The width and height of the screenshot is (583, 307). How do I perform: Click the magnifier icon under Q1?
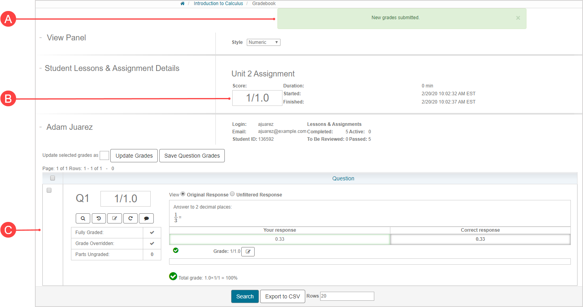[x=83, y=218]
